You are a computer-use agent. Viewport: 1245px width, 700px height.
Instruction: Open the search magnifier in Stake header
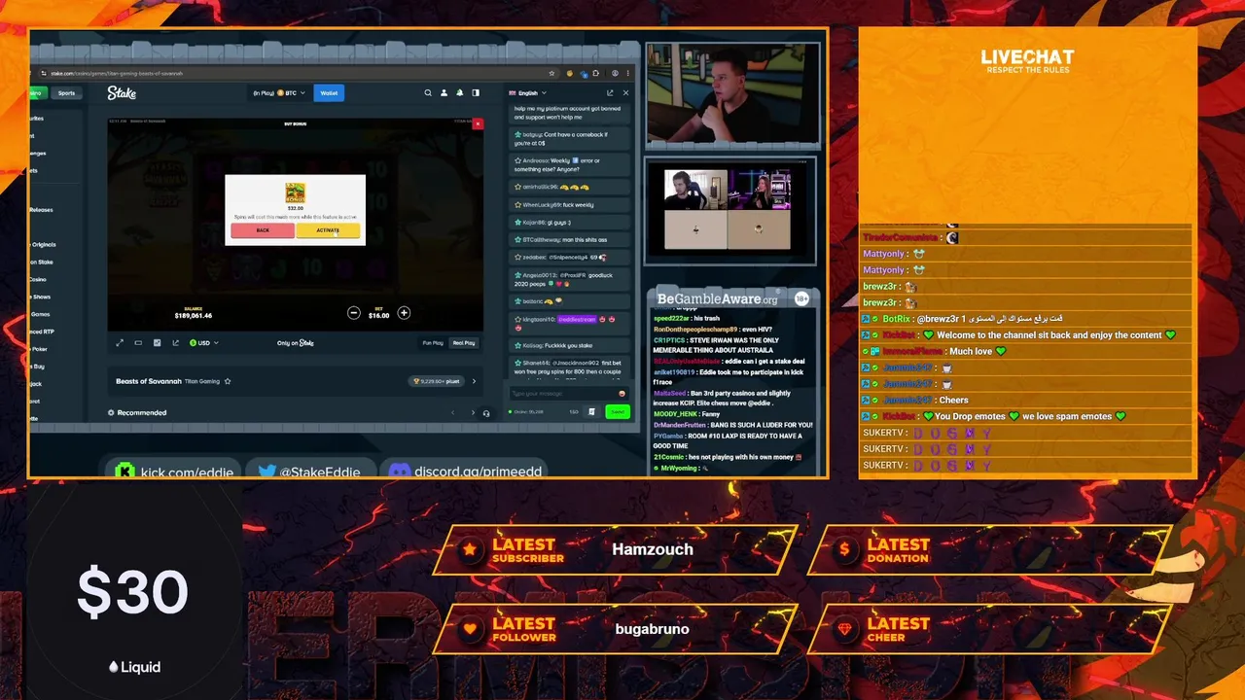428,93
